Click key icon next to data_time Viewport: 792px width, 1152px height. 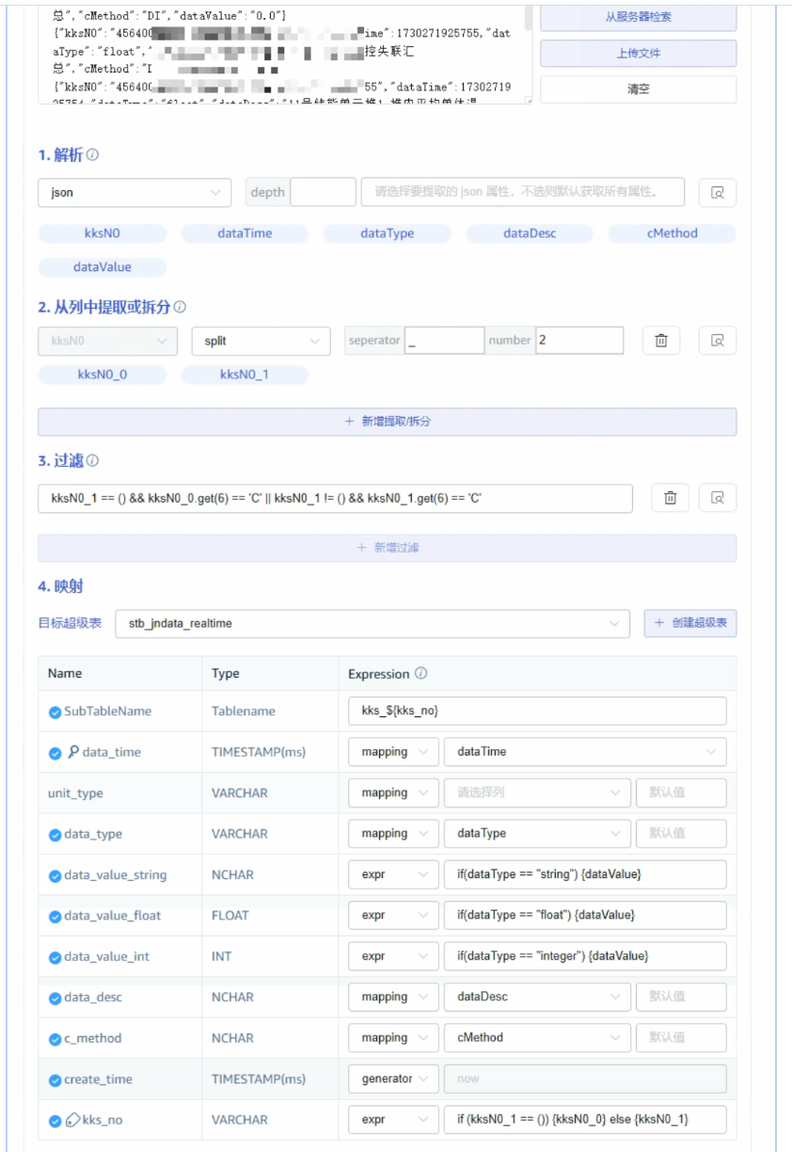click(x=71, y=752)
